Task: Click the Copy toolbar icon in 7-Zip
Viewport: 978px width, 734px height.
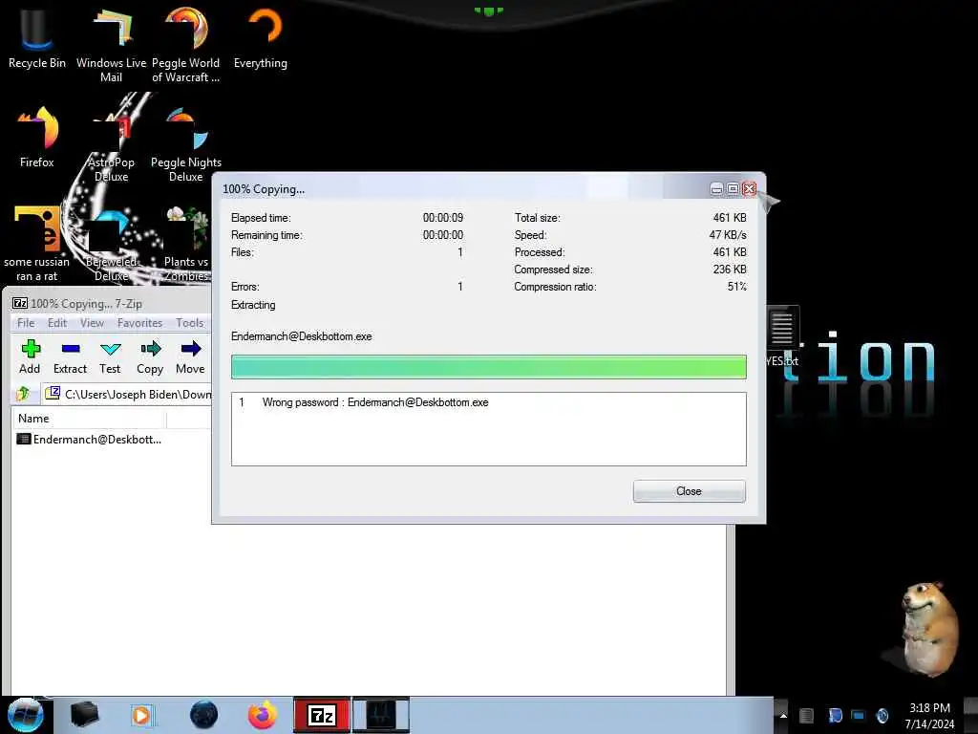Action: pyautogui.click(x=150, y=356)
